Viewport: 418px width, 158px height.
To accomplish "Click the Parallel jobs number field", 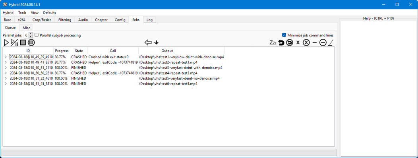I will (26, 35).
